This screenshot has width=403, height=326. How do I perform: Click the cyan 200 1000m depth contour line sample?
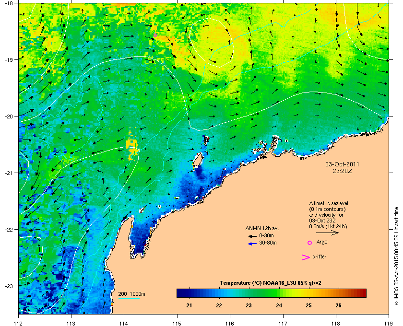coord(129,299)
